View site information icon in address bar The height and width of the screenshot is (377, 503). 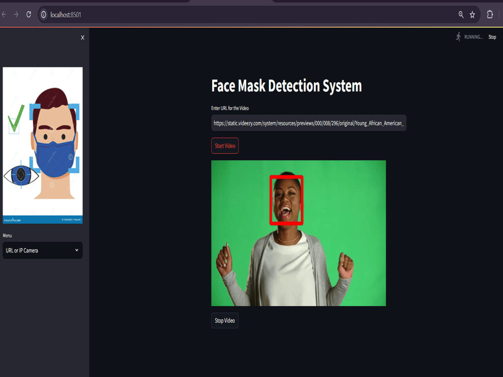pyautogui.click(x=44, y=15)
